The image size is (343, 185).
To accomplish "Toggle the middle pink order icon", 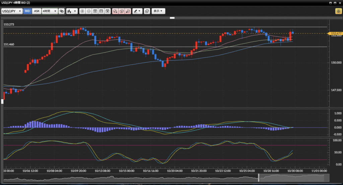I will (x=122, y=11).
